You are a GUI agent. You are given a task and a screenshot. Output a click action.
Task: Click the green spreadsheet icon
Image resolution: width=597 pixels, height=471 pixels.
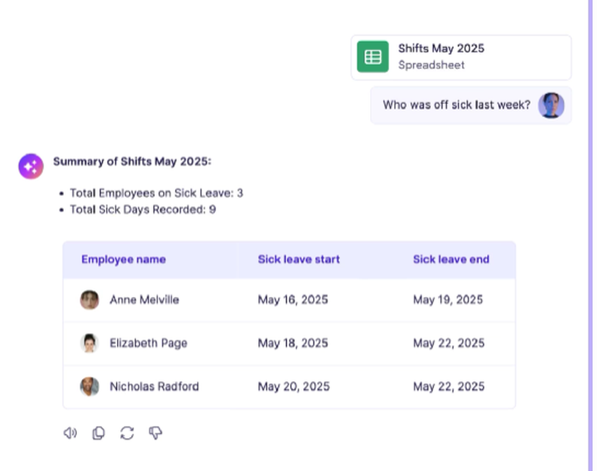click(x=373, y=56)
